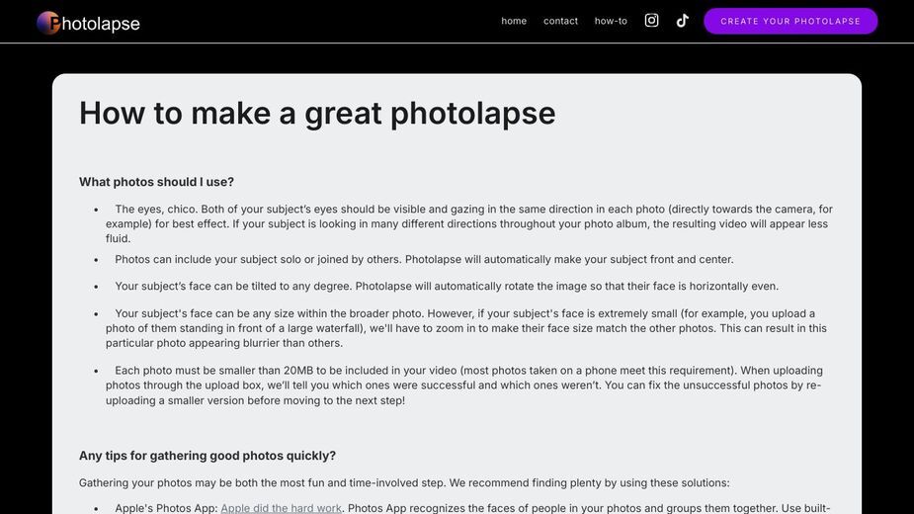Open the TikTok icon link

click(682, 21)
